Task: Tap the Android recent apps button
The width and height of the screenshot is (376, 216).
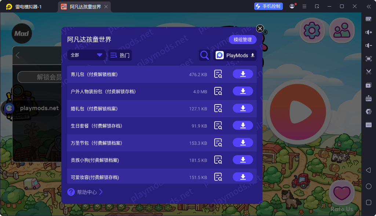Action: tap(369, 202)
